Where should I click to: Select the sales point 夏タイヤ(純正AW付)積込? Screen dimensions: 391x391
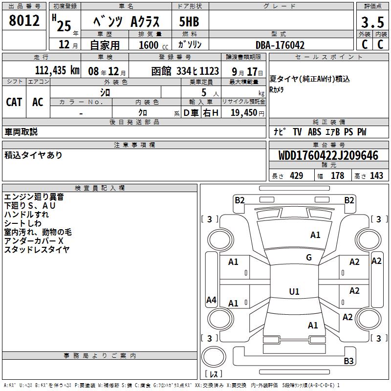(x=309, y=79)
